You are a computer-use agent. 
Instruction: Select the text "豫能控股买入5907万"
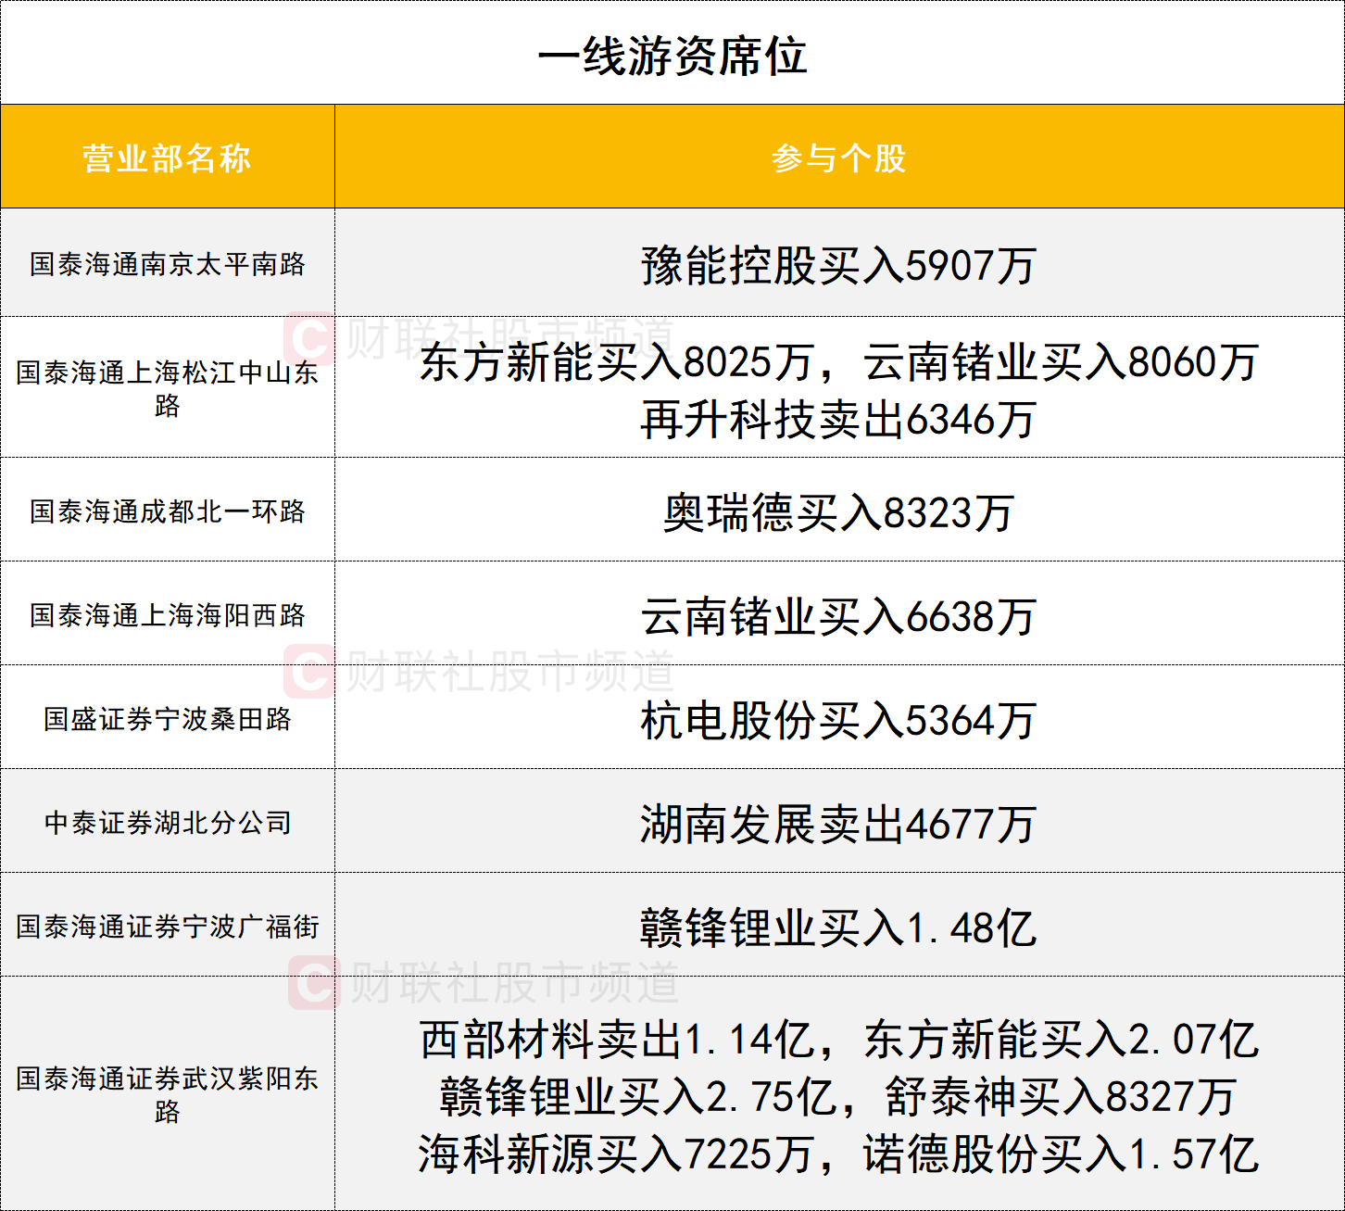[x=839, y=265]
